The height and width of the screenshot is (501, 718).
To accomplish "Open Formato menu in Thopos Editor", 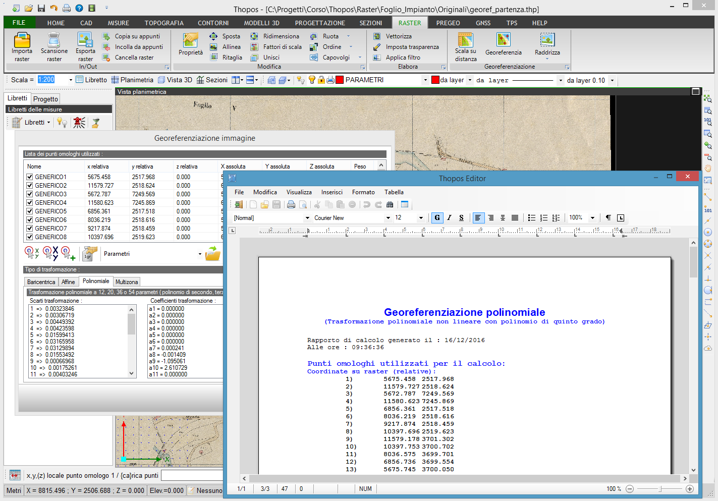I will pyautogui.click(x=363, y=192).
